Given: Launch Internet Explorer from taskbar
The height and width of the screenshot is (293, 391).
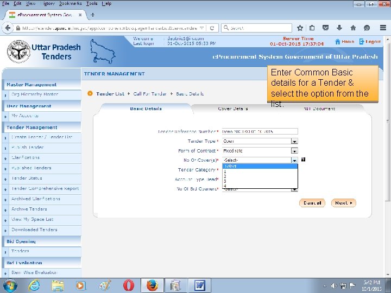Looking at the screenshot, I should point(34,285).
